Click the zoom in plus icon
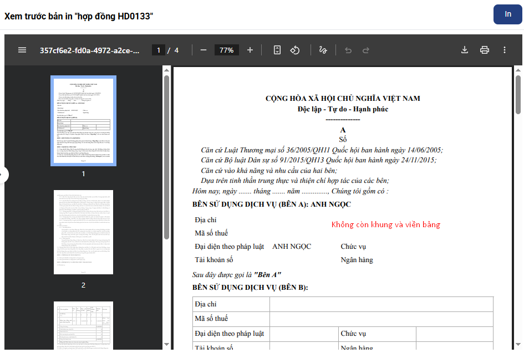 [250, 50]
